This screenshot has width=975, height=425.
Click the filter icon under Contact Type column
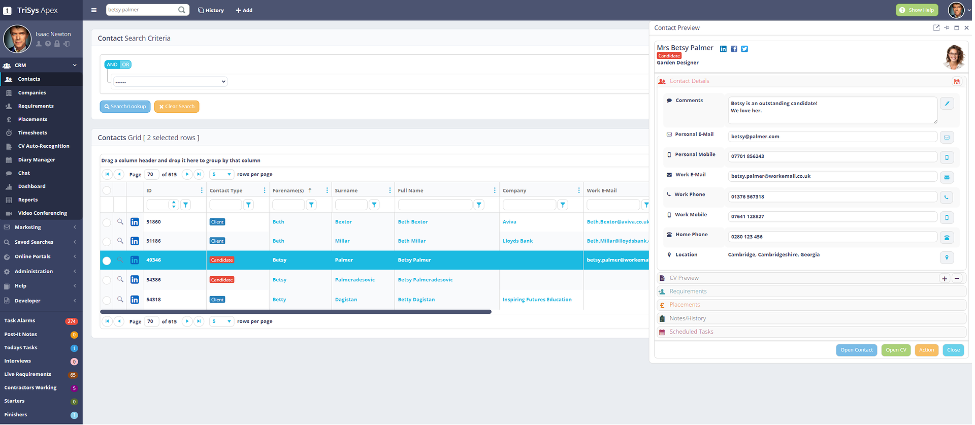point(248,205)
